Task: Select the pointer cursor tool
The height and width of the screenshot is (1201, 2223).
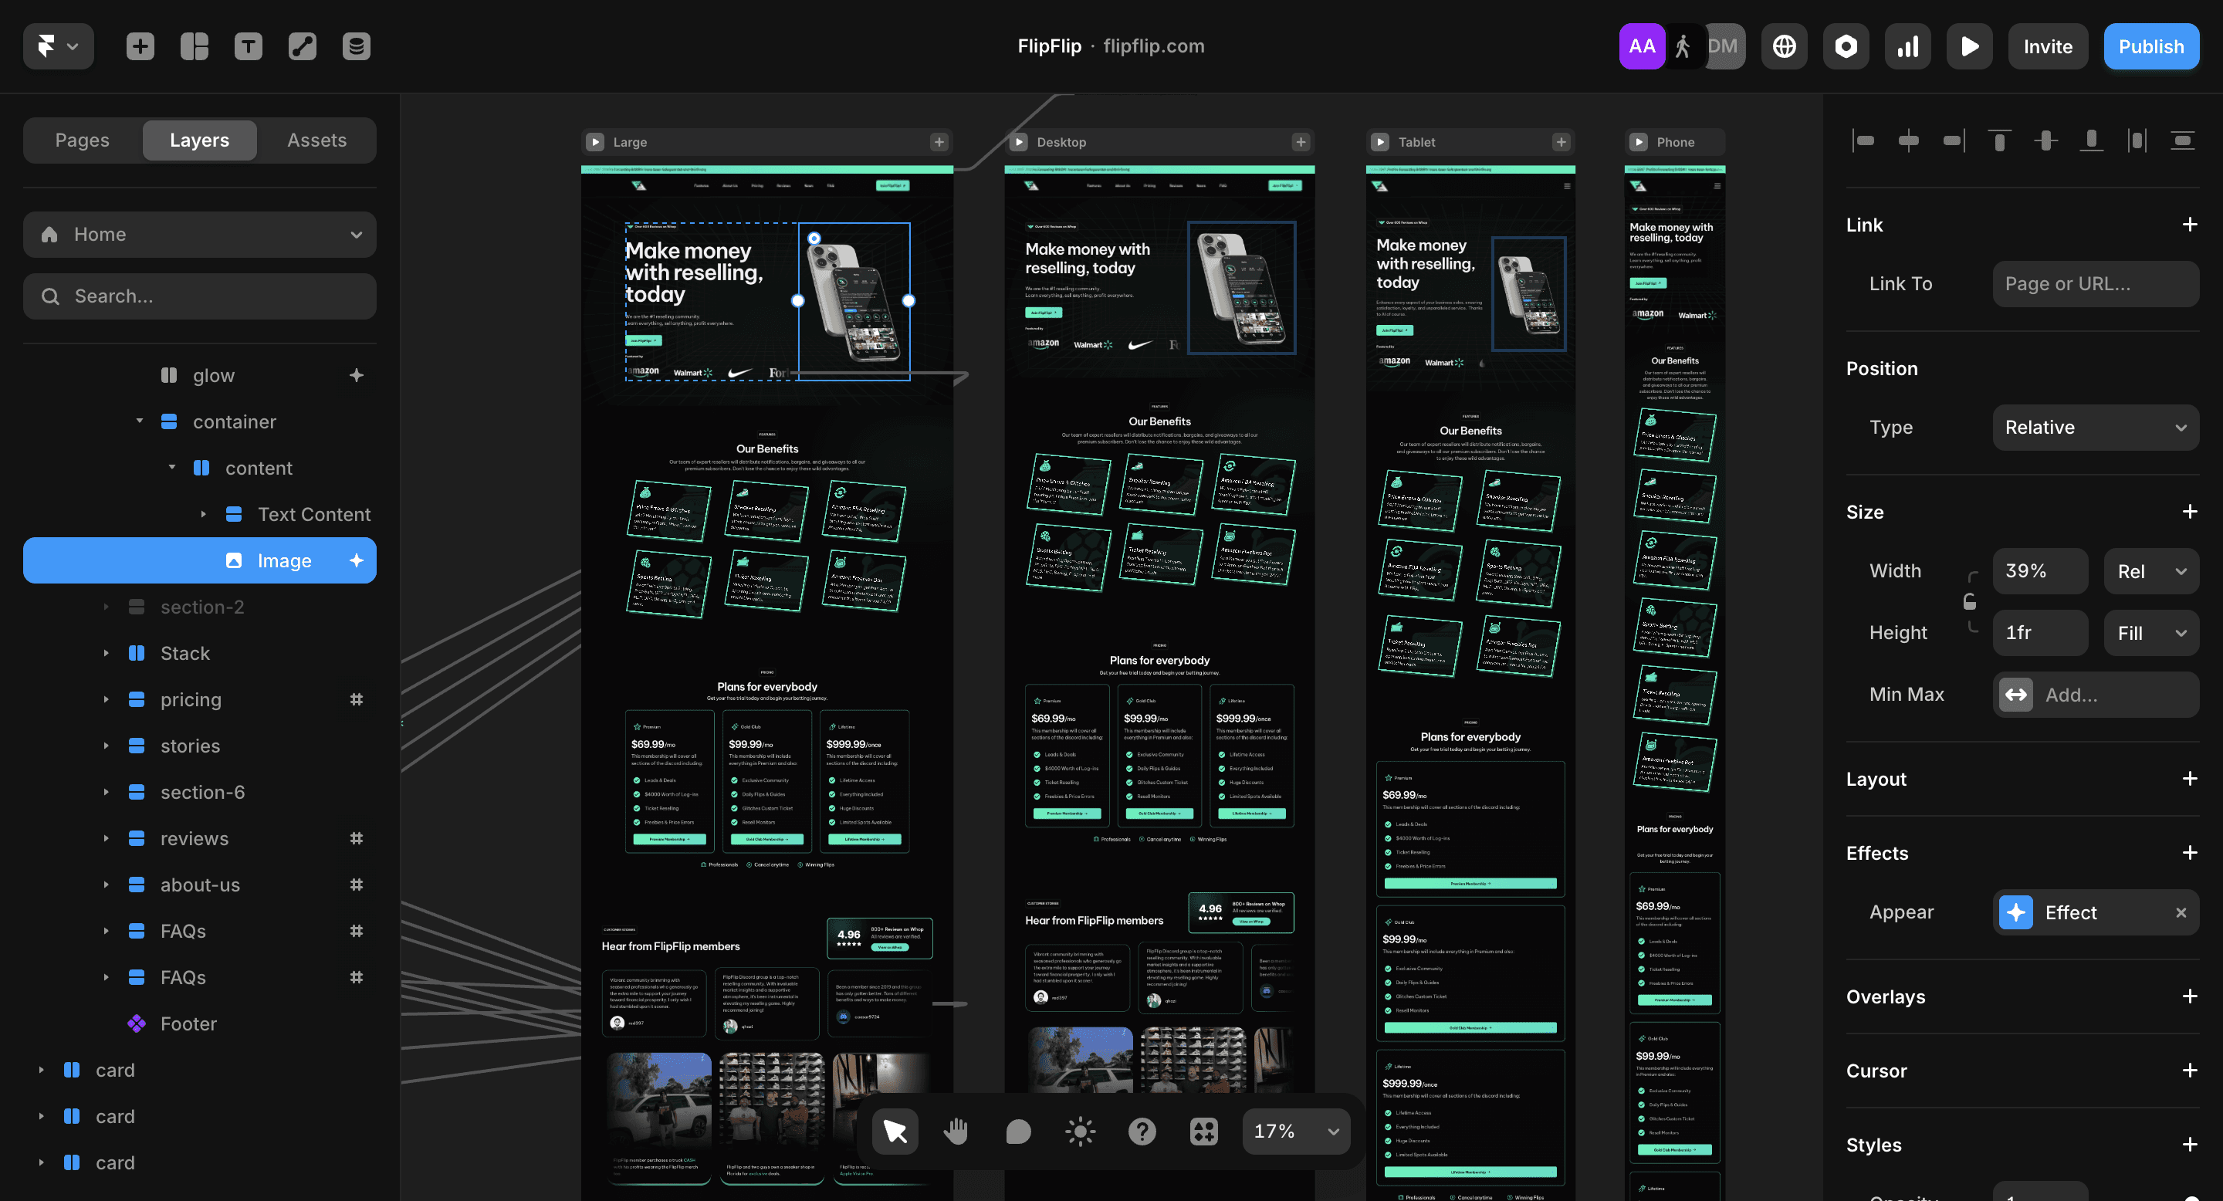Action: click(x=895, y=1131)
